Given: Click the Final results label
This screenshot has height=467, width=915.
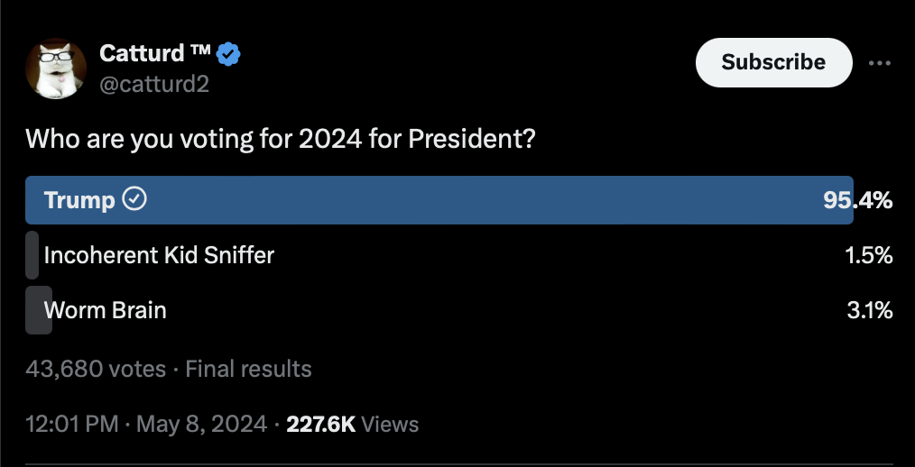Looking at the screenshot, I should coord(248,369).
